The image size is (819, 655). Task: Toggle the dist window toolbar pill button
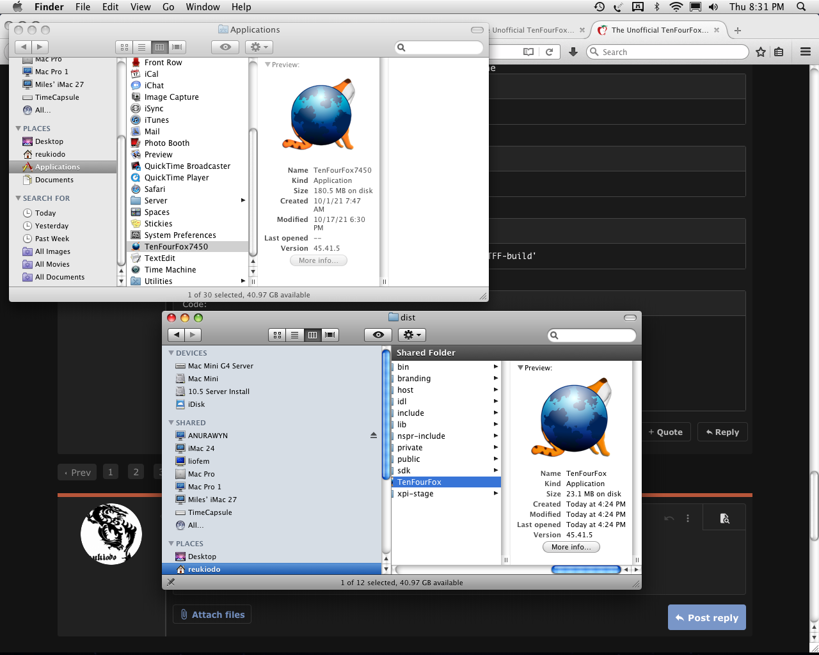[x=630, y=318]
